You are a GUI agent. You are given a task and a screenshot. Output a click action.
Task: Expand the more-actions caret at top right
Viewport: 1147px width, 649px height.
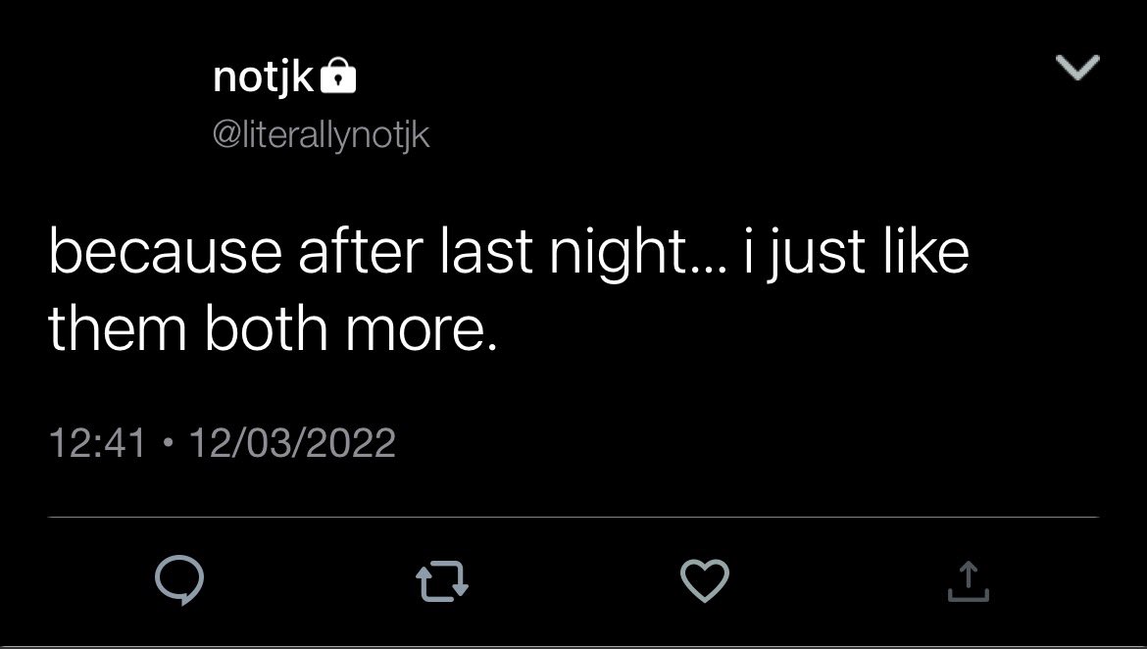coord(1077,68)
